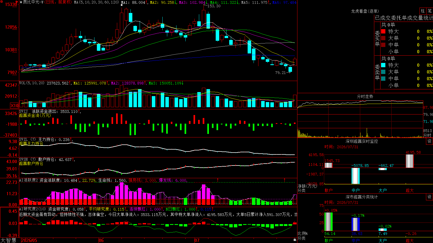This screenshot has width=433, height=243.
Task: Click the 07 month marker on time axis
Action: (x=197, y=240)
